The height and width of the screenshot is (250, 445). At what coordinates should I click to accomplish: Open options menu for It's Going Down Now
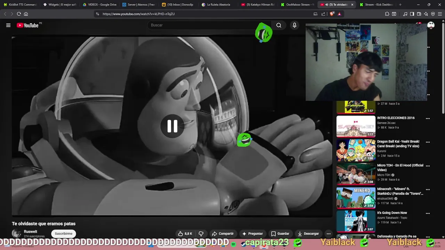click(x=428, y=213)
